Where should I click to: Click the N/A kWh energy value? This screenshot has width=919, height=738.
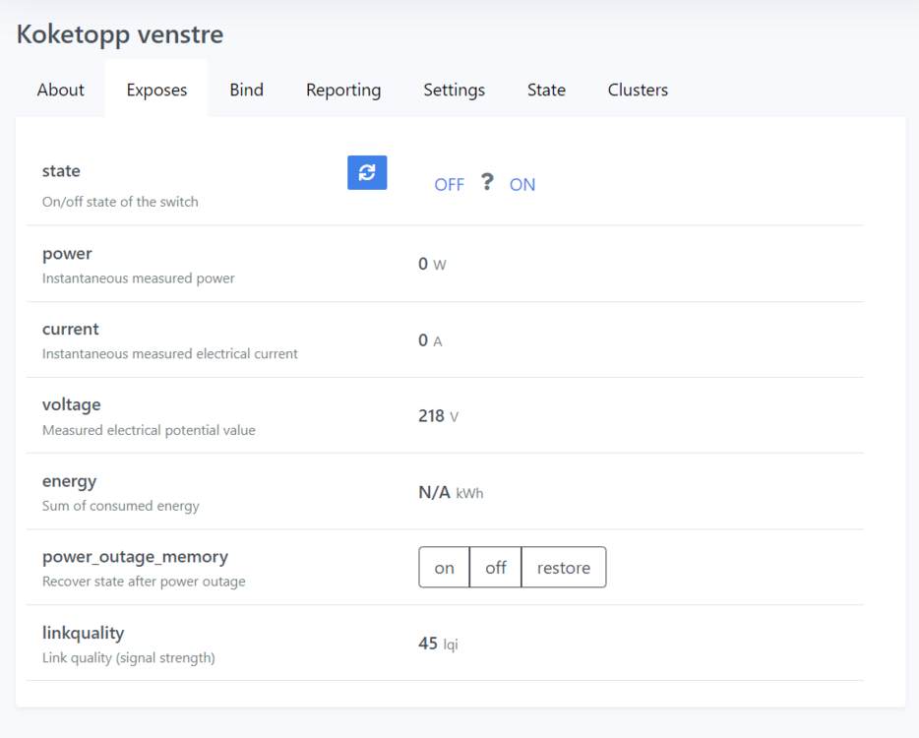[451, 492]
